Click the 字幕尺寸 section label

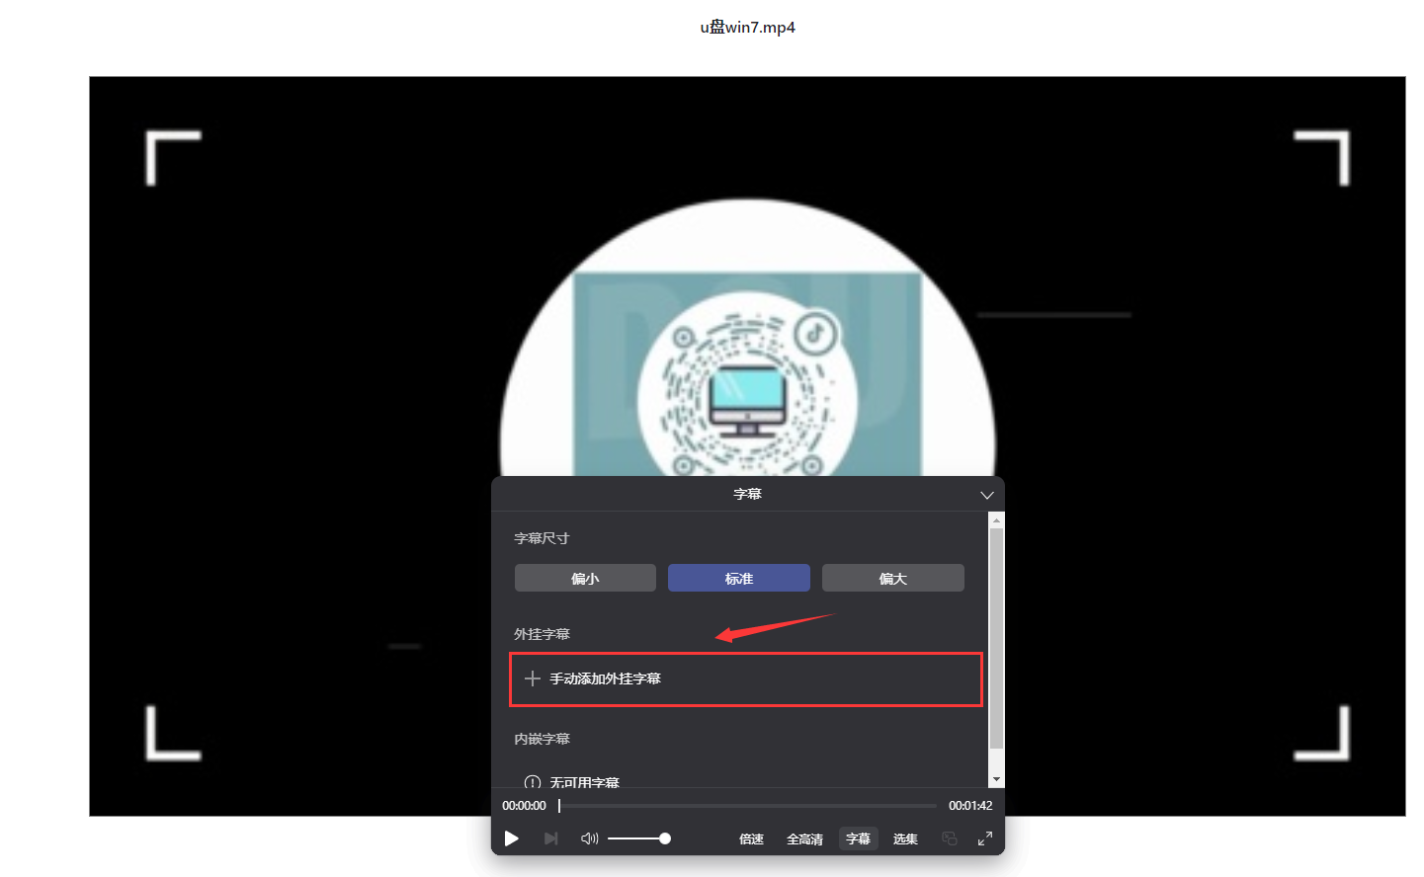pos(542,538)
